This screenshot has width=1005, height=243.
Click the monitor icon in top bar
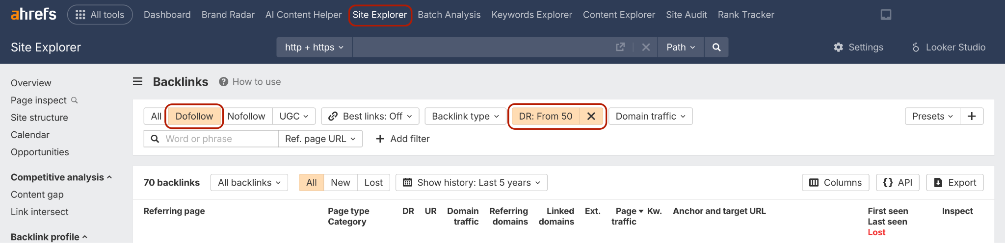point(886,15)
